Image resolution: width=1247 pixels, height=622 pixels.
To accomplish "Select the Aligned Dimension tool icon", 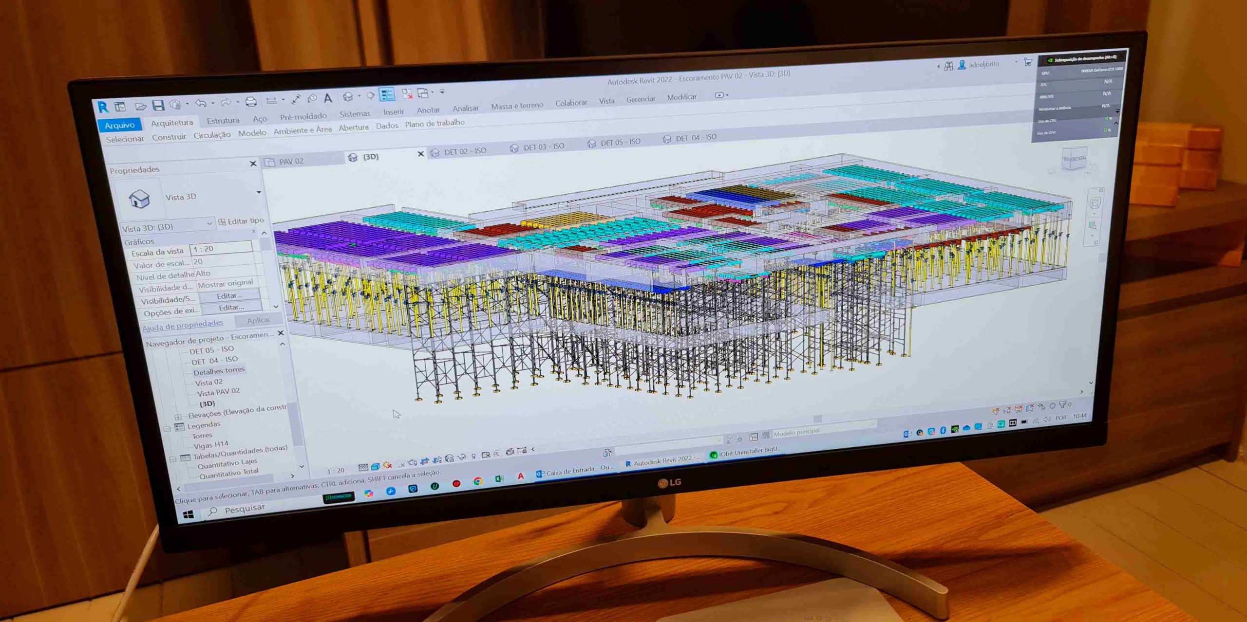I will point(296,99).
